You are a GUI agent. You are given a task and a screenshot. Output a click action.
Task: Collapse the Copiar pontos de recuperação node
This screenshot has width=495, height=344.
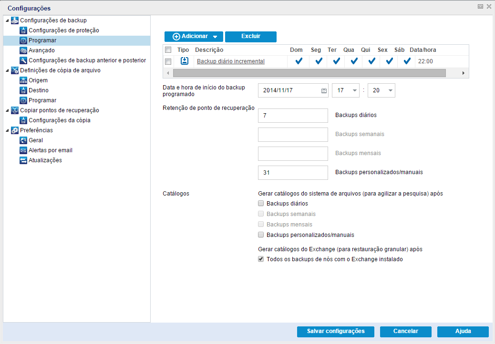click(7, 110)
